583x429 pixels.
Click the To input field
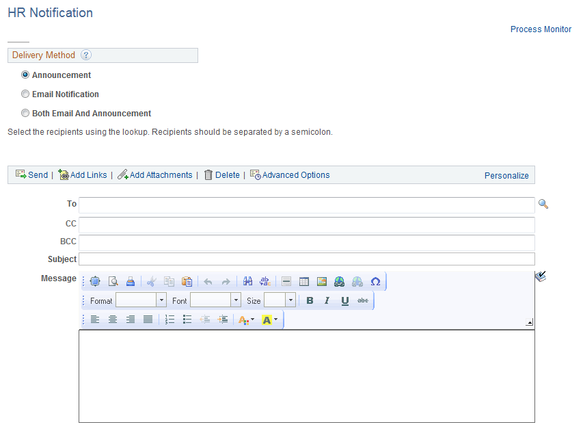point(307,205)
